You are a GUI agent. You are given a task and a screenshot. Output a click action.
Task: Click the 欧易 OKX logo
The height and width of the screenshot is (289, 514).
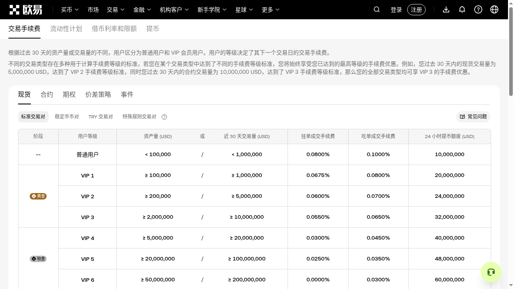click(25, 10)
